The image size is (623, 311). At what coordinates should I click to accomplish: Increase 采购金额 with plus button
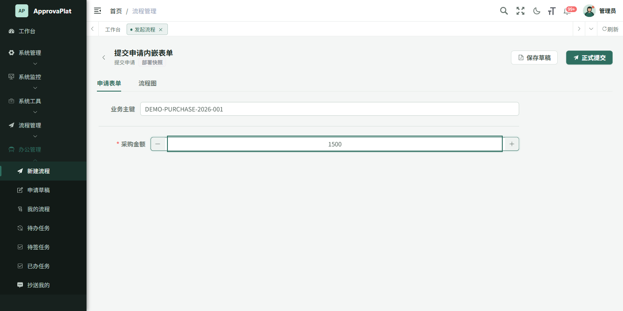point(512,144)
